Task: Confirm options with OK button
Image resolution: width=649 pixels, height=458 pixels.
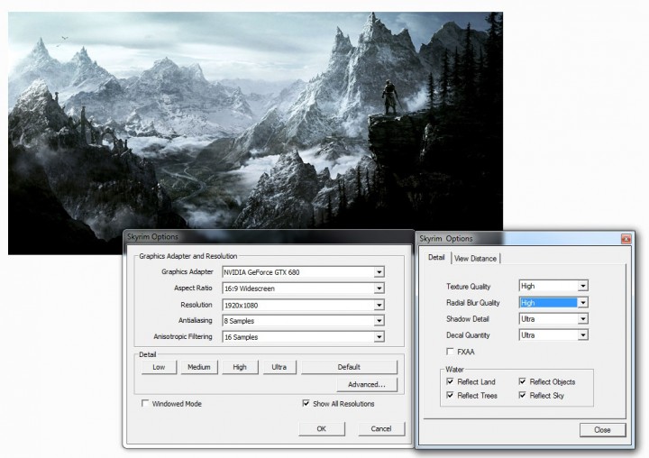Action: tap(322, 428)
